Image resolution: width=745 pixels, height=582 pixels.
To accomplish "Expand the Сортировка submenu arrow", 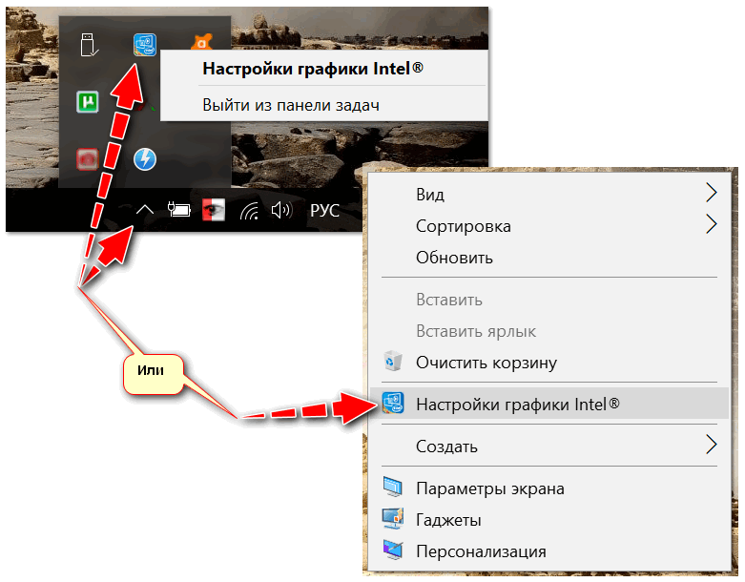I will 711,224.
